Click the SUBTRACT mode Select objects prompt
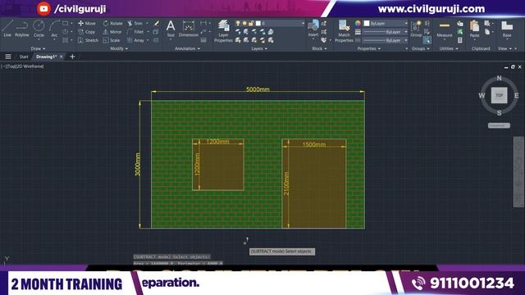The height and width of the screenshot is (295, 525). [282, 252]
